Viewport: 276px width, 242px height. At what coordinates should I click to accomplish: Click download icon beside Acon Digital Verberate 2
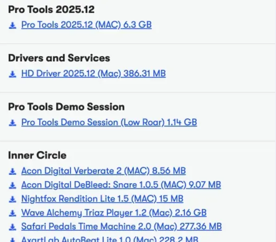(x=12, y=171)
